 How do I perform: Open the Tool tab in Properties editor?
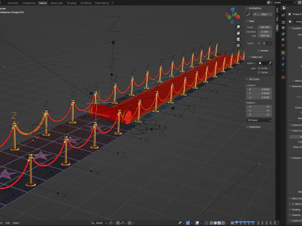tap(283, 15)
